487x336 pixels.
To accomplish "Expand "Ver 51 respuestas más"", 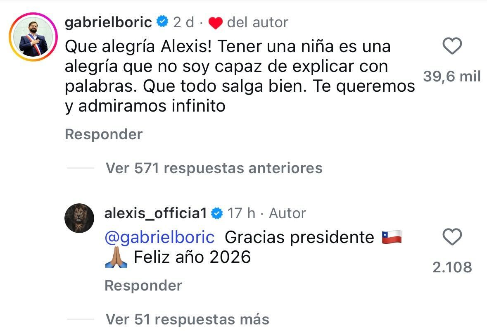I will tap(188, 319).
